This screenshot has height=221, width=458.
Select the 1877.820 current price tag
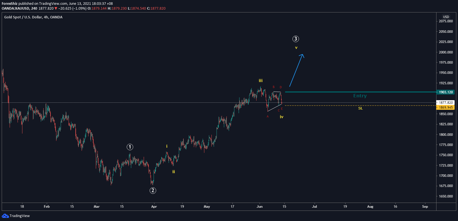click(x=446, y=103)
